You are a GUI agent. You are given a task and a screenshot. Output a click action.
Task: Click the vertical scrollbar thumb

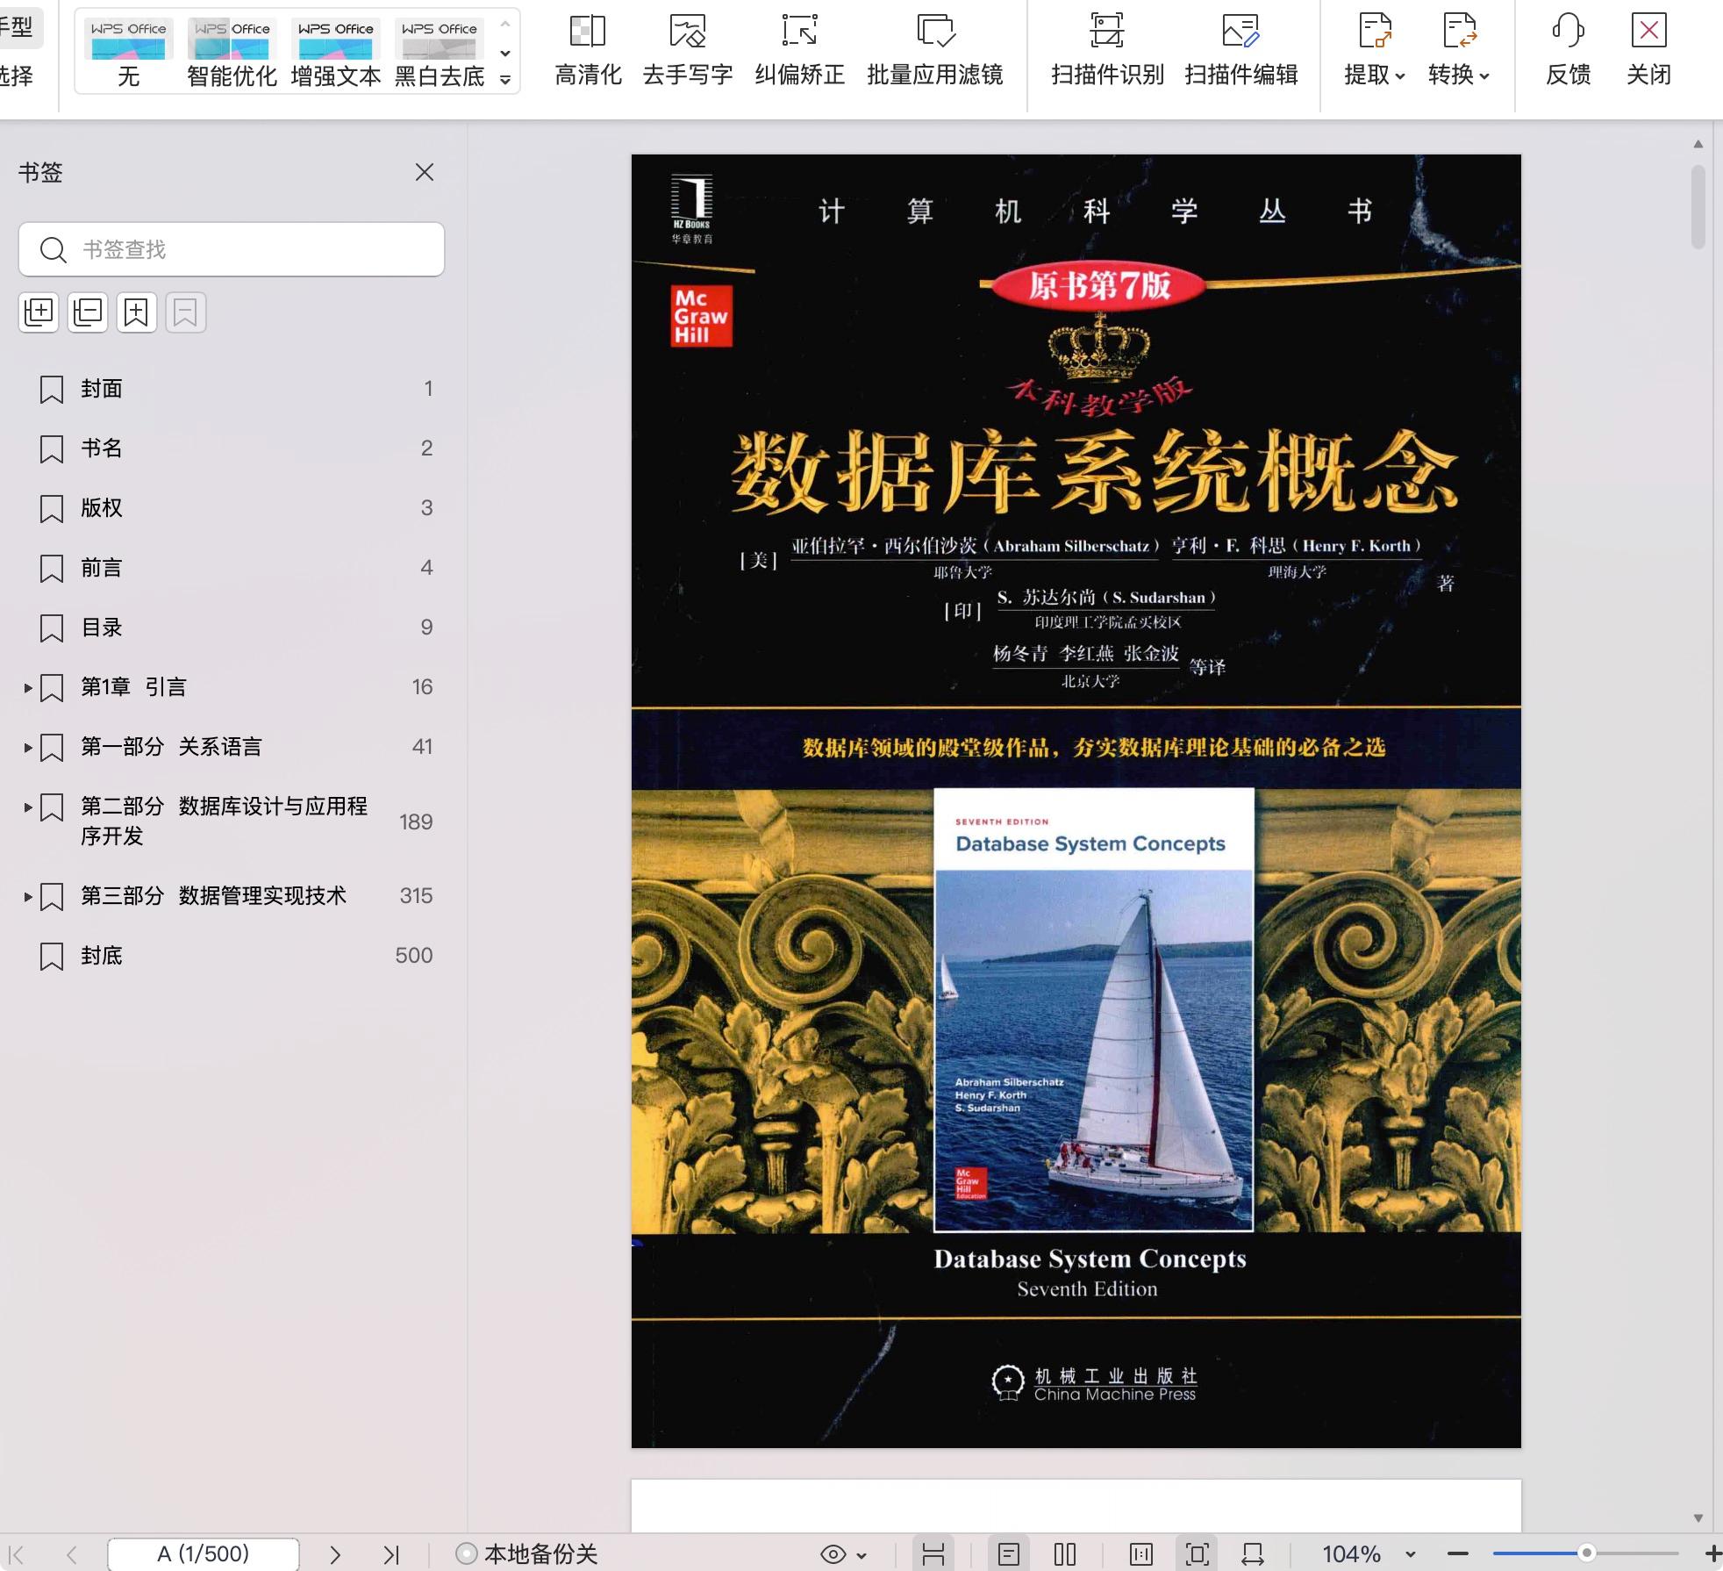click(1698, 207)
